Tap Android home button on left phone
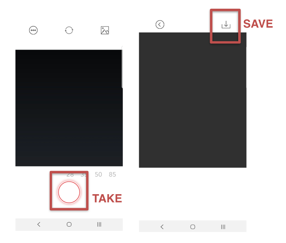 69,224
